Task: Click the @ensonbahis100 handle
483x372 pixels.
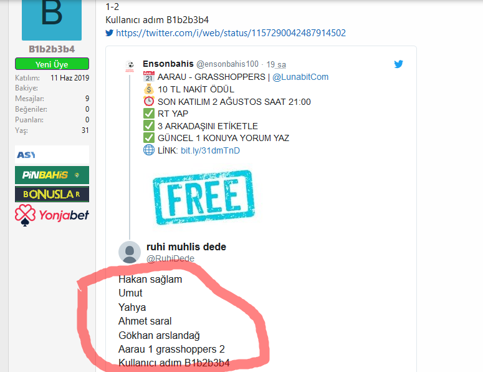Action: coord(227,64)
